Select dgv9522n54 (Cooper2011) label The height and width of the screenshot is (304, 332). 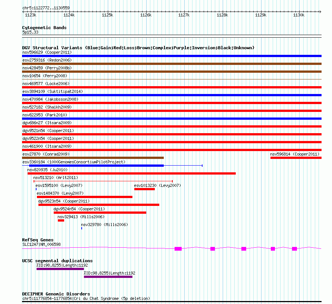(x=48, y=138)
